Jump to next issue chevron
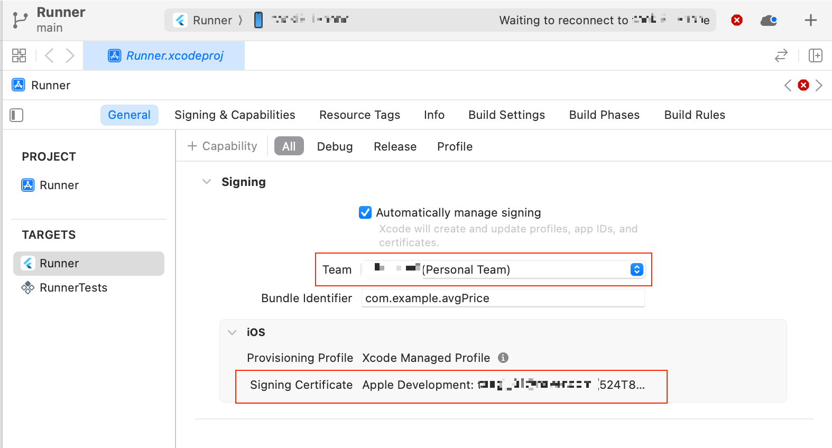 click(819, 85)
